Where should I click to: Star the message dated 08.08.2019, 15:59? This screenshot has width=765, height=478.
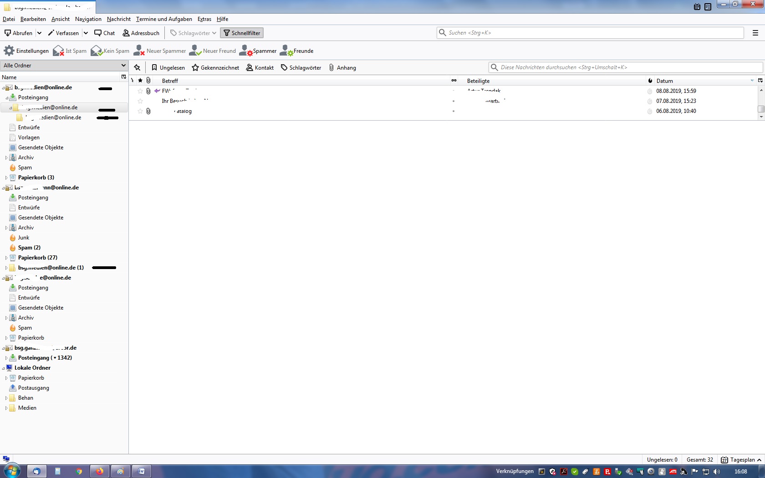click(140, 91)
